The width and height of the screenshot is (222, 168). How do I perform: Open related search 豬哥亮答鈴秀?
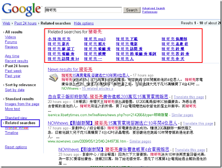[175, 54]
